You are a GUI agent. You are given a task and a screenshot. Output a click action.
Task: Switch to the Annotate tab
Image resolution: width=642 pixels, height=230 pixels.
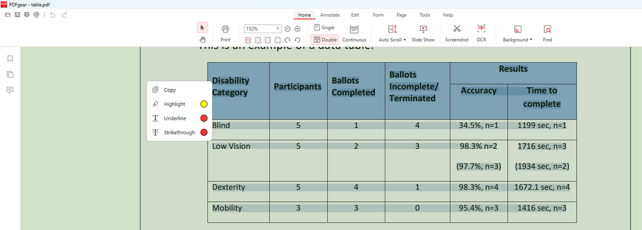point(330,15)
